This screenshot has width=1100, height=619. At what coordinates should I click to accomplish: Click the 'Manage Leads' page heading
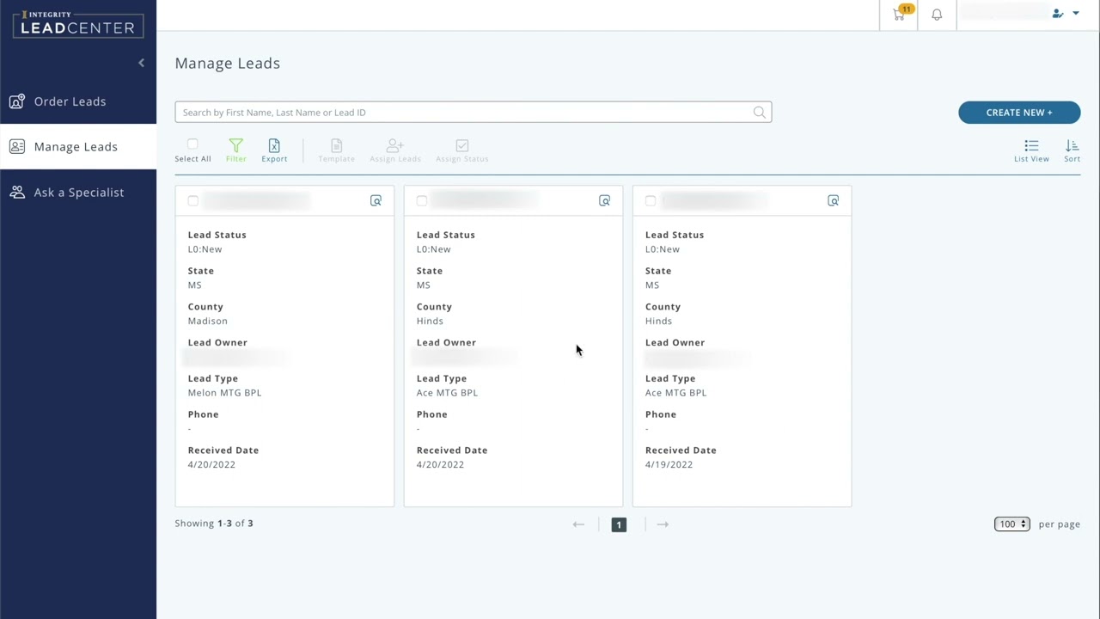(228, 64)
